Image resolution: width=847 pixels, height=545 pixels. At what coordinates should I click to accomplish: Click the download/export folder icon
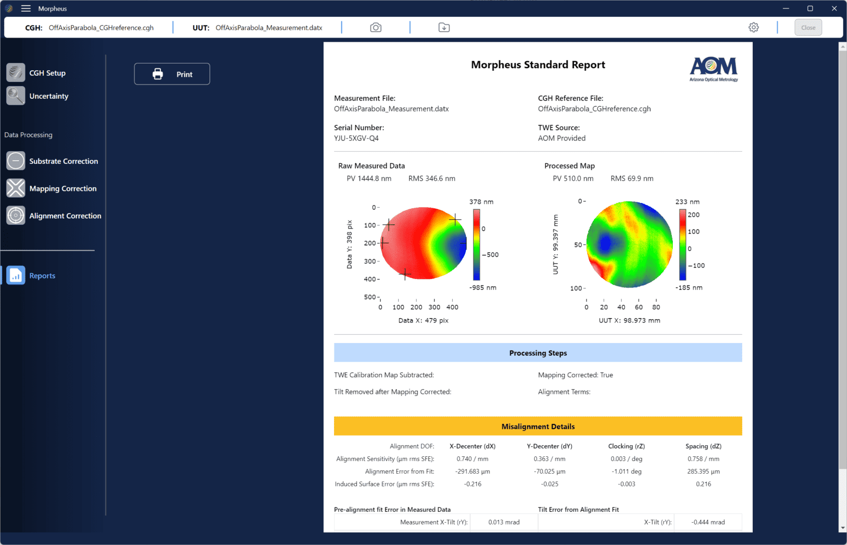444,27
